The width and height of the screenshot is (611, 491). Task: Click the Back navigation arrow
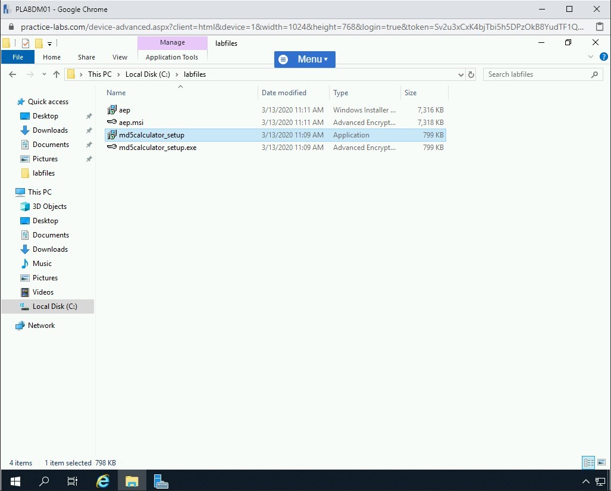coord(12,74)
